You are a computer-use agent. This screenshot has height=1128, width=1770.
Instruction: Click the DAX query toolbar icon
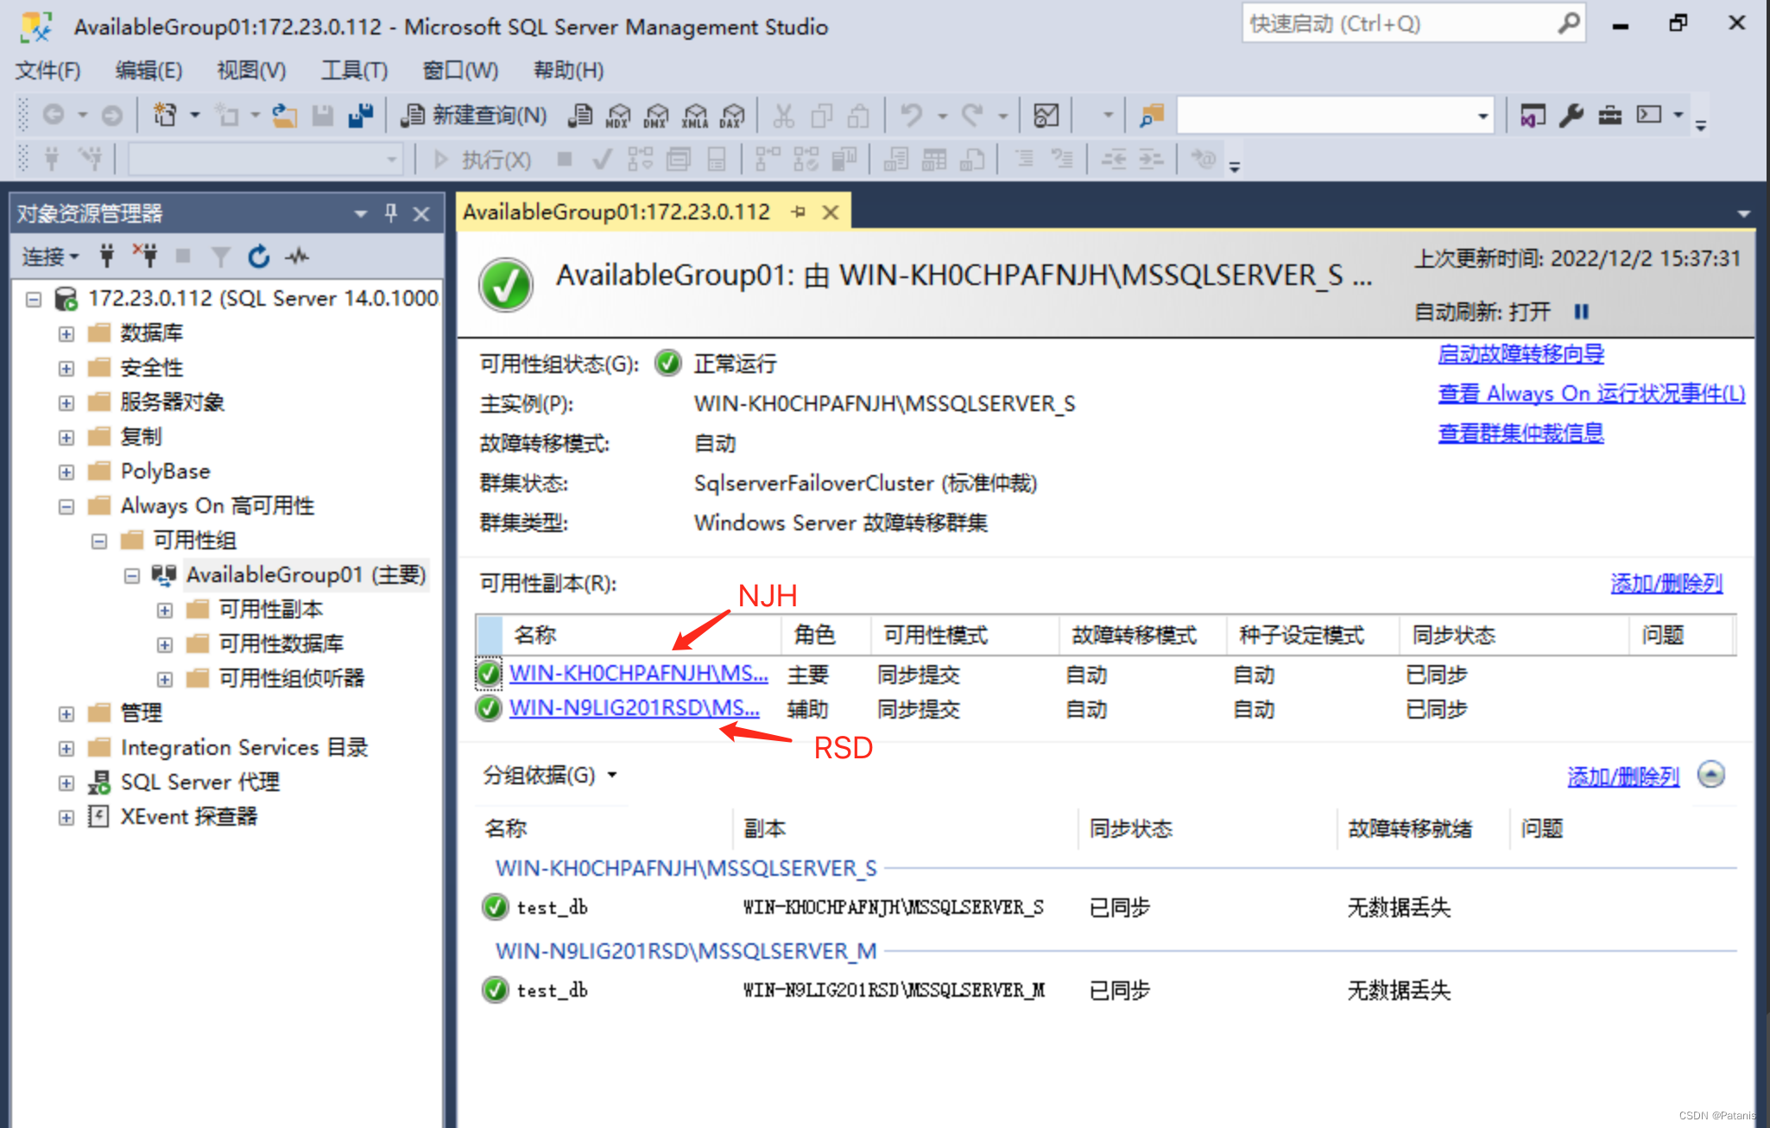(x=732, y=115)
